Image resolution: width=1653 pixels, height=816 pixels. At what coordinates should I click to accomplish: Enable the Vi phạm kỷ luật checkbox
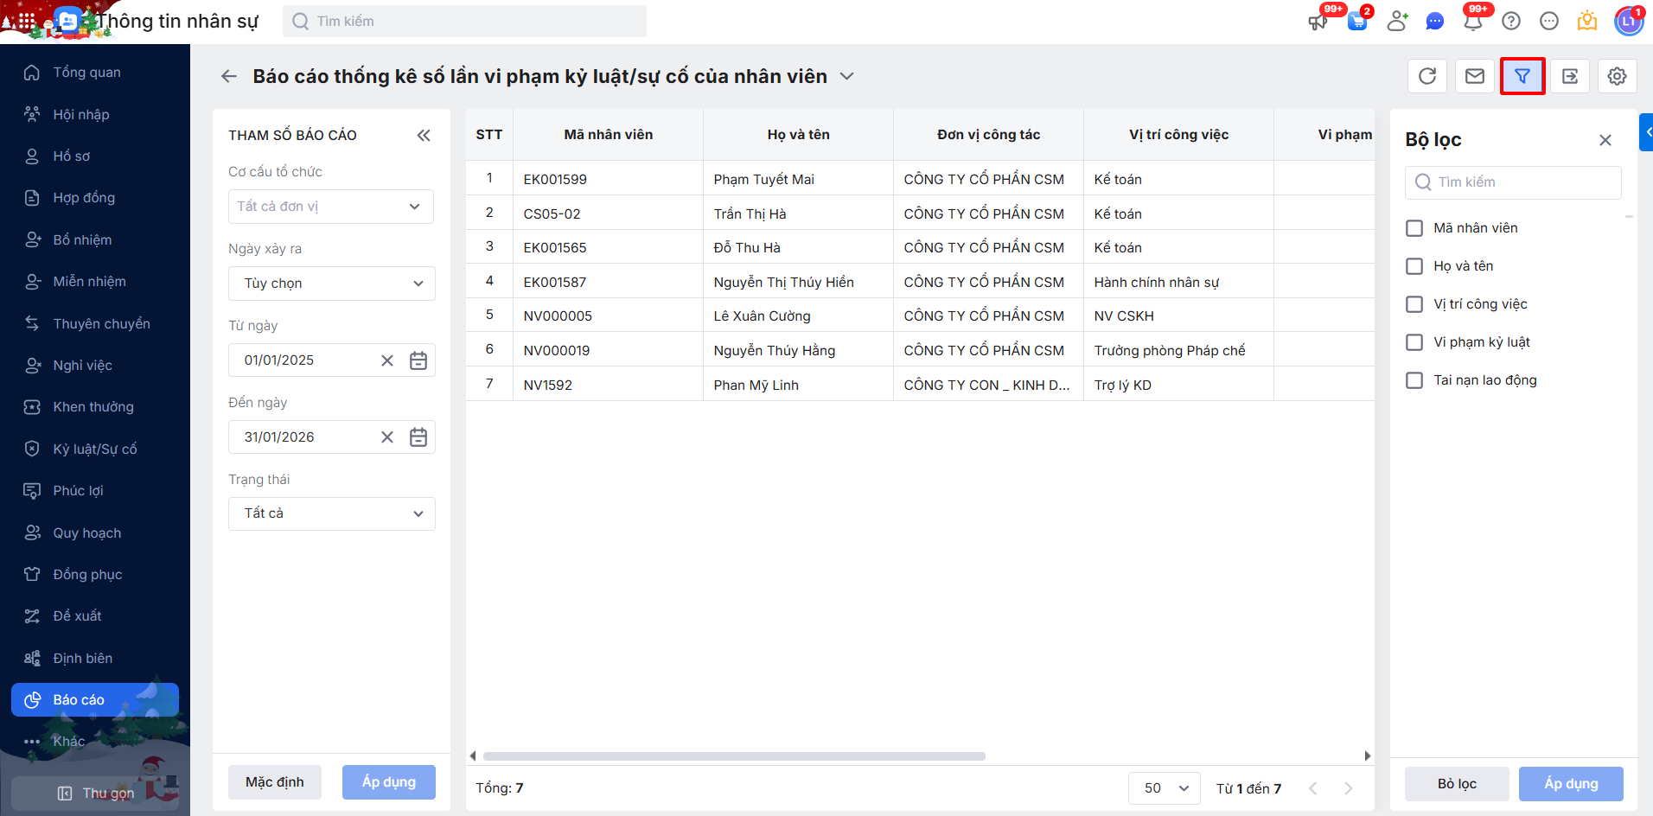coord(1414,342)
